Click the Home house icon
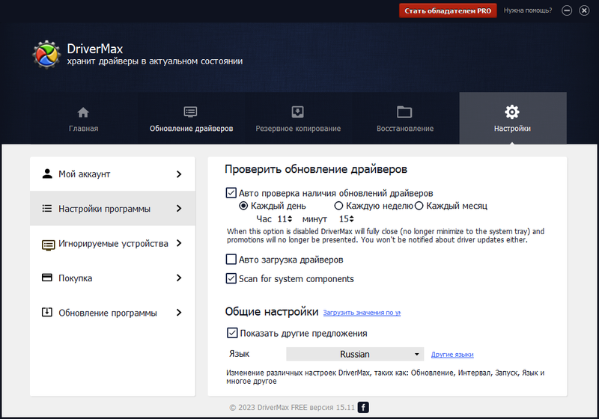 tap(83, 112)
